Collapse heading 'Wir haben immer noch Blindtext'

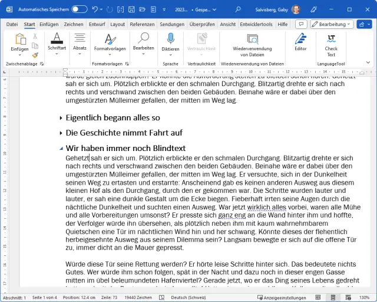(61, 148)
